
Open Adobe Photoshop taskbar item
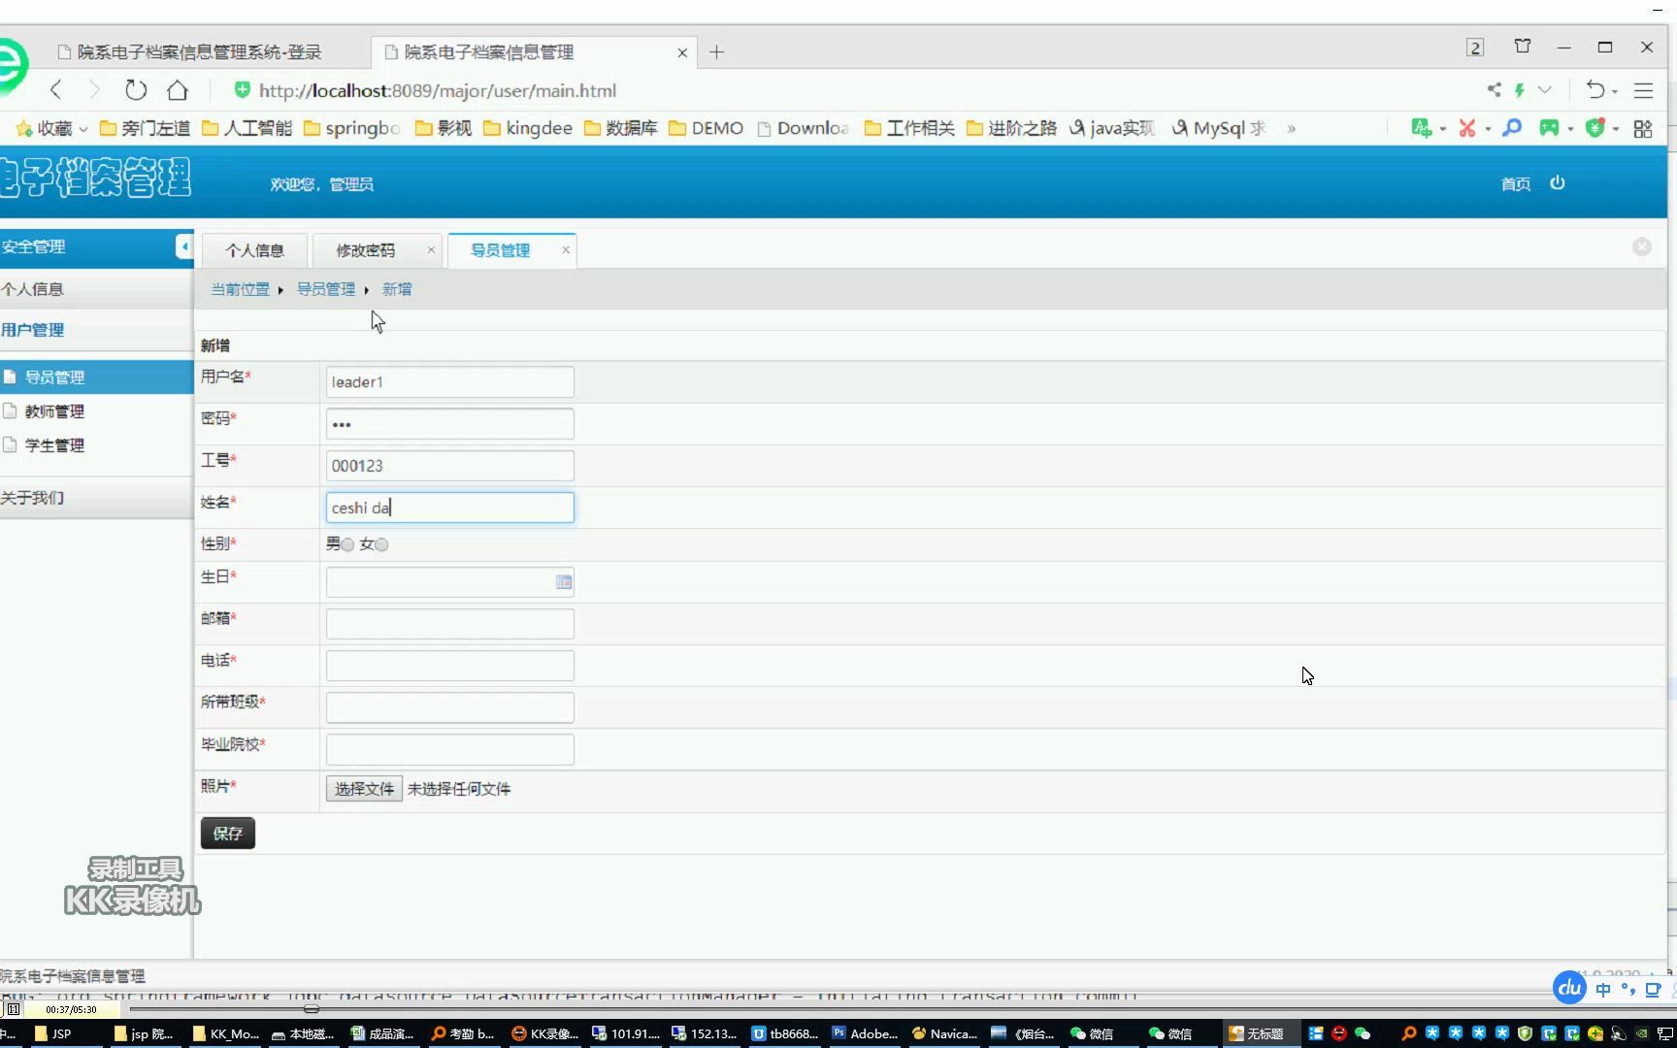(866, 1033)
